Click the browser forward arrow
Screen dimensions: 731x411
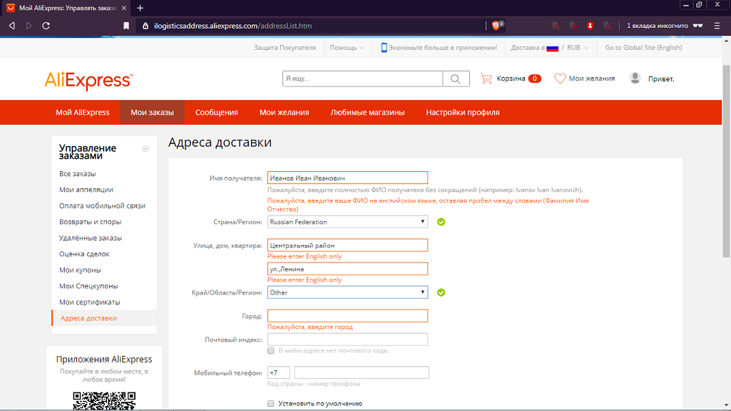pyautogui.click(x=29, y=26)
